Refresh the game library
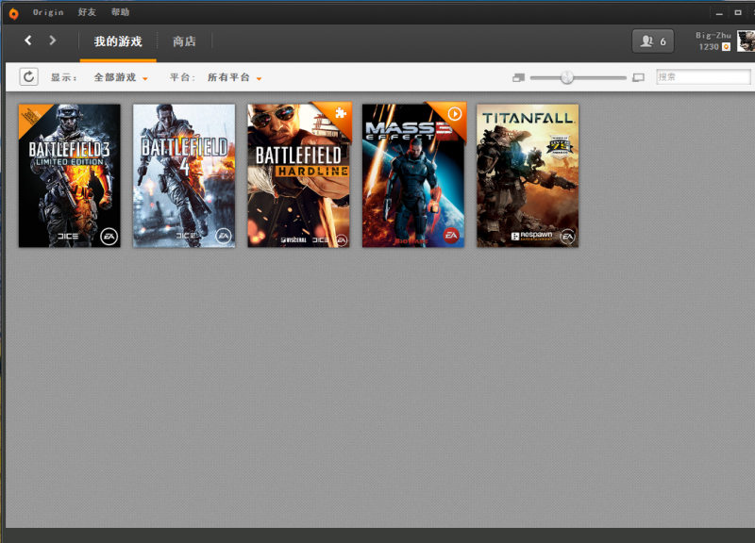The width and height of the screenshot is (755, 543). pyautogui.click(x=29, y=77)
